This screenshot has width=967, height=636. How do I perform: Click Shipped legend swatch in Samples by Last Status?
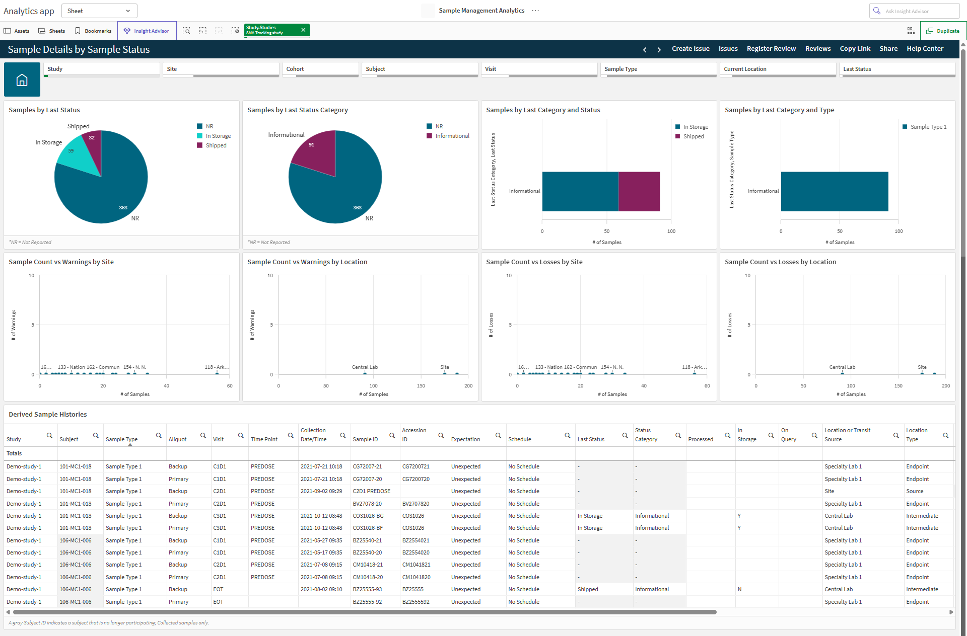point(200,145)
